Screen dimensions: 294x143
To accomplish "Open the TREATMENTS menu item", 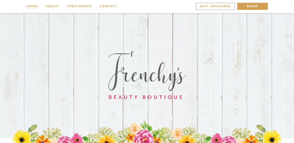I will tap(79, 6).
